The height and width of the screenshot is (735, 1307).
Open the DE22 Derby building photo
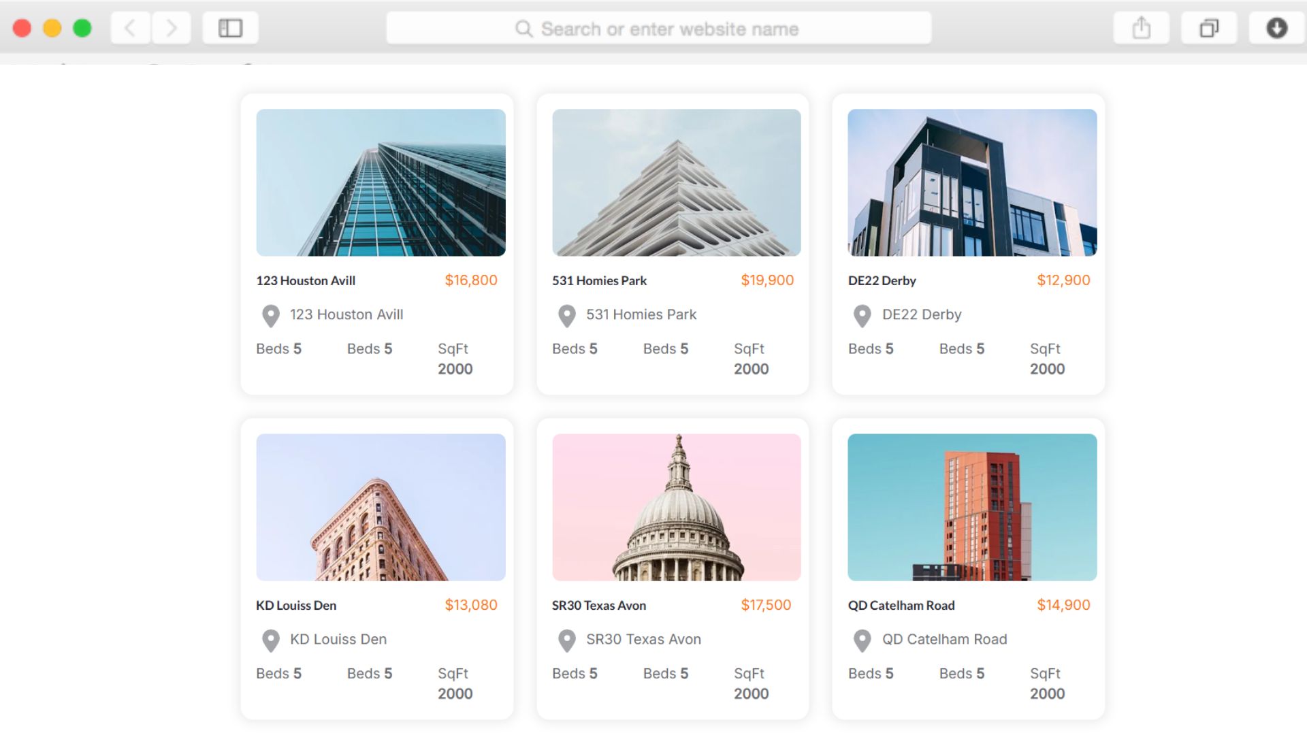tap(972, 182)
